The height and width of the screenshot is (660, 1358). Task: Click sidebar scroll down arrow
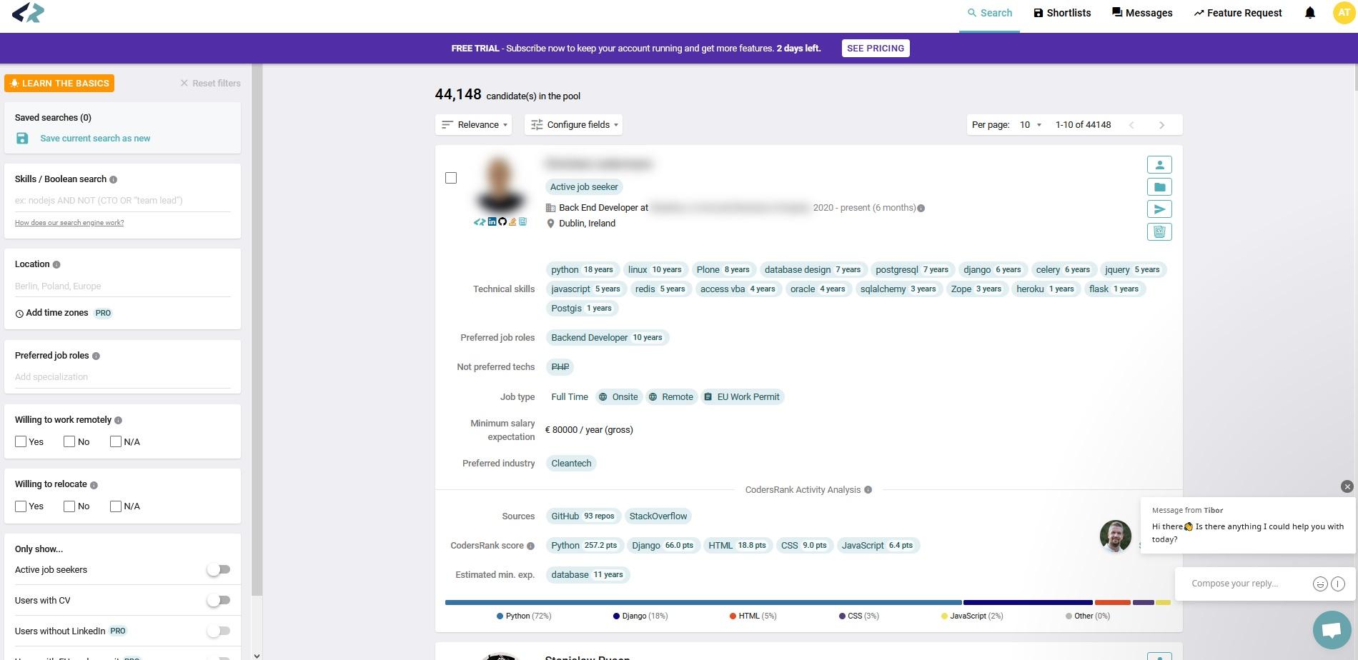pyautogui.click(x=257, y=655)
